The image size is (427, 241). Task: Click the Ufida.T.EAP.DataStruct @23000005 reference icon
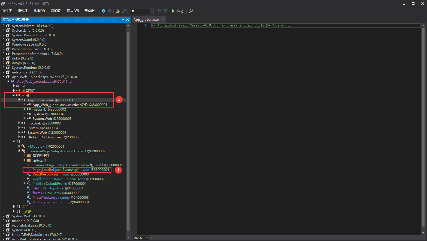pos(23,137)
